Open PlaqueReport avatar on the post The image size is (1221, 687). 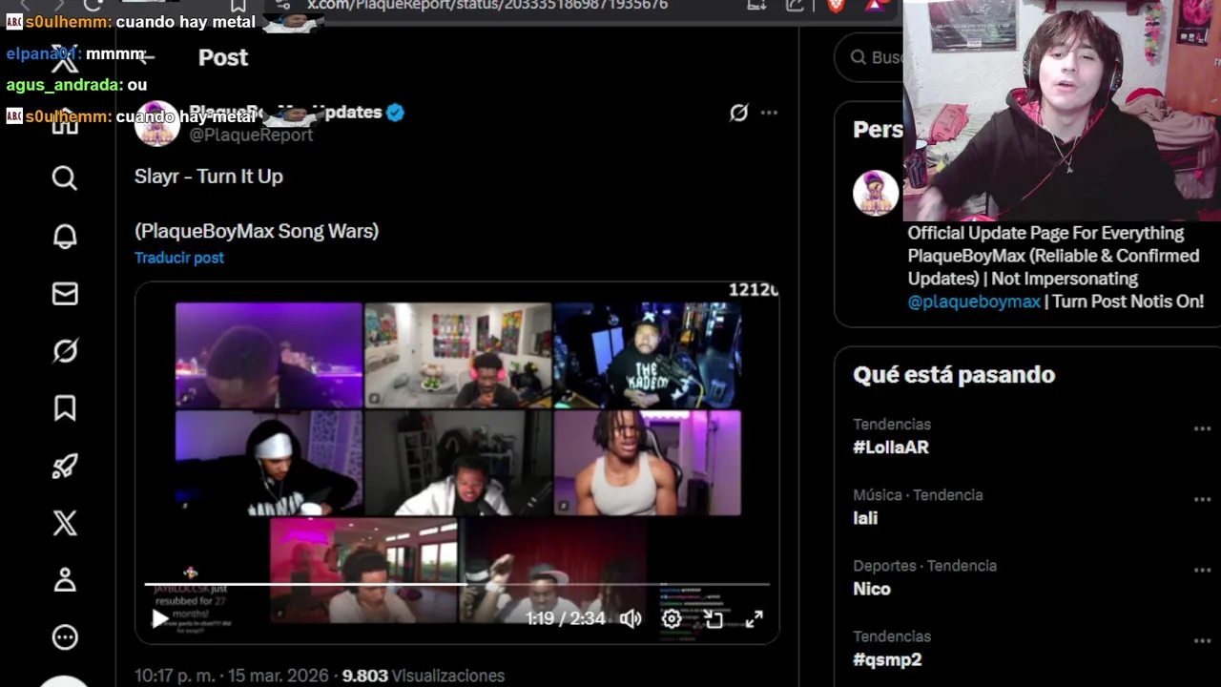click(157, 123)
